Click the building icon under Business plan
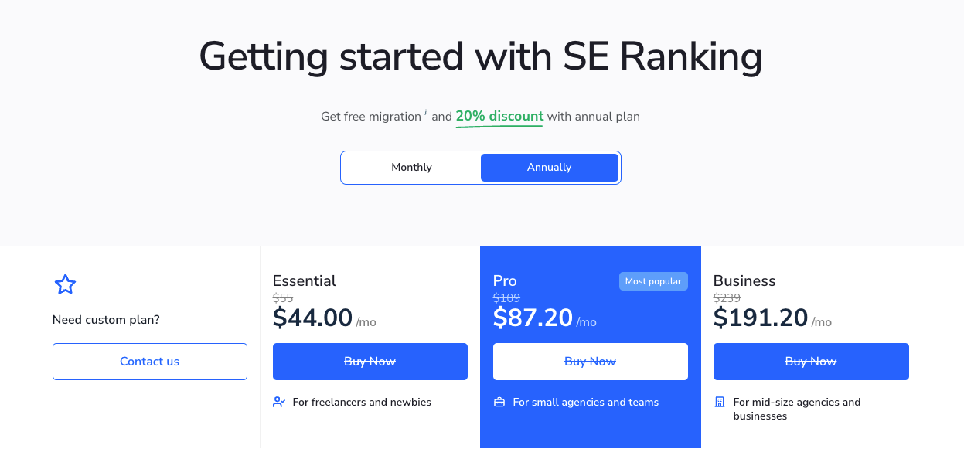Screen dimensions: 964x469 pos(720,402)
